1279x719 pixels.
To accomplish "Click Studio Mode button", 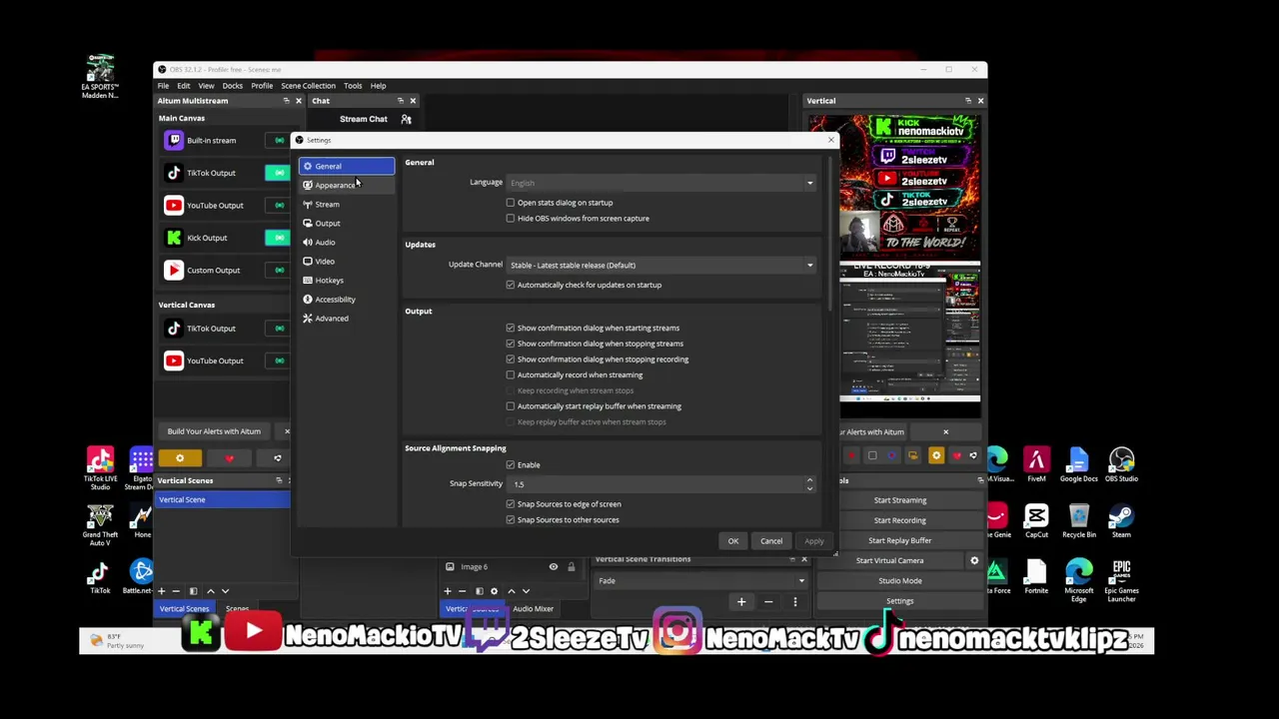I will pos(899,581).
